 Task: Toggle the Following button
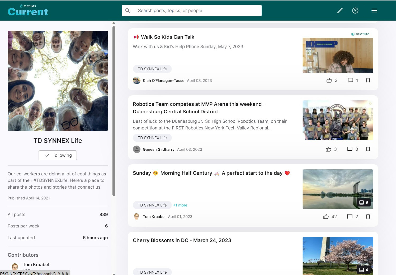(58, 155)
